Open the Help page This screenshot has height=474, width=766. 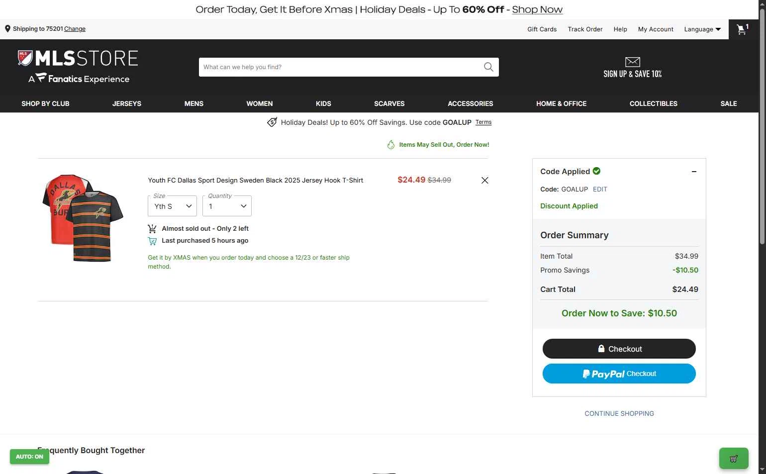click(x=620, y=29)
